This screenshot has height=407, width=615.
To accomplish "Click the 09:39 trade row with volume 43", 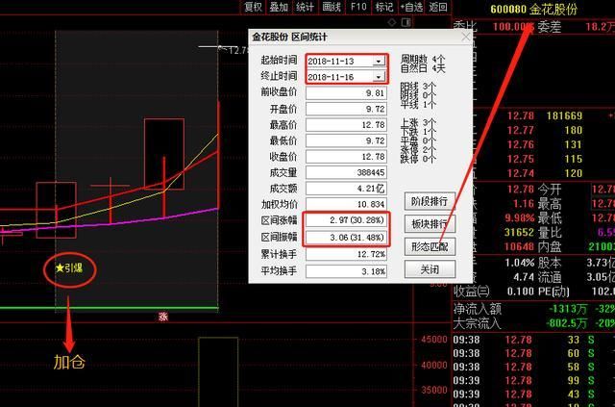I will 534,394.
